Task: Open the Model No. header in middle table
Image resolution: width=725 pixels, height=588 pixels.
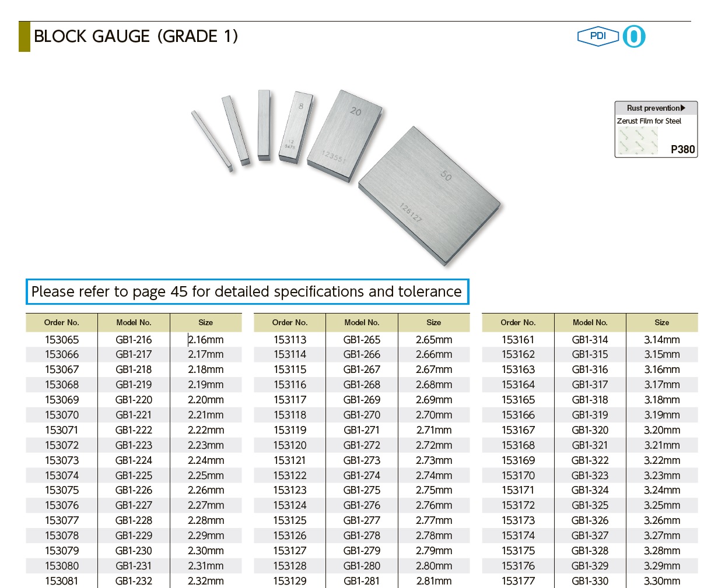Action: 362,322
